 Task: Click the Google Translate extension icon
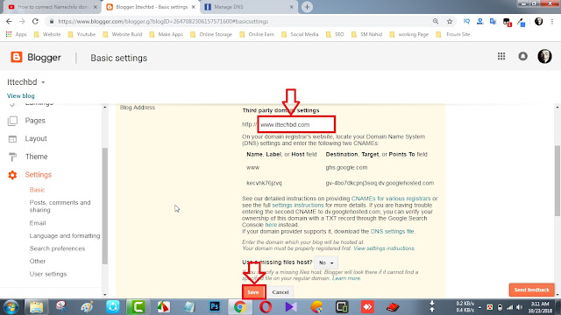[x=493, y=21]
